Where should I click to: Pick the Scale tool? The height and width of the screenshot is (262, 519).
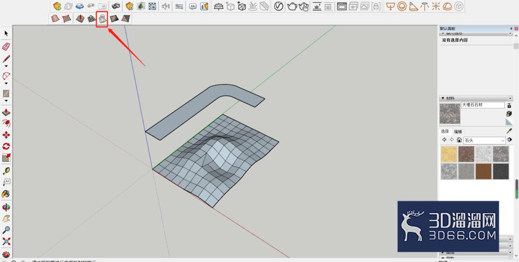click(6, 158)
